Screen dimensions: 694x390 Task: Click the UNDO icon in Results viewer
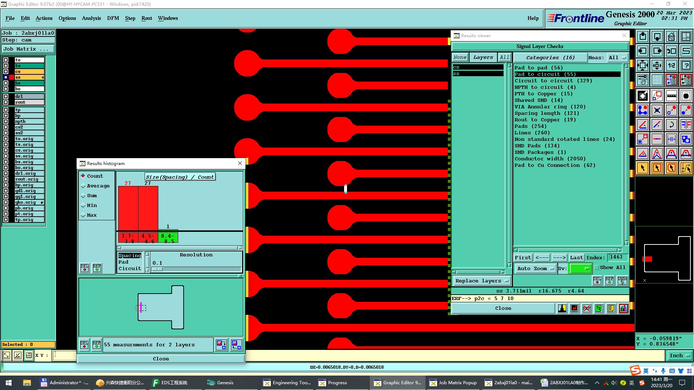click(x=622, y=281)
